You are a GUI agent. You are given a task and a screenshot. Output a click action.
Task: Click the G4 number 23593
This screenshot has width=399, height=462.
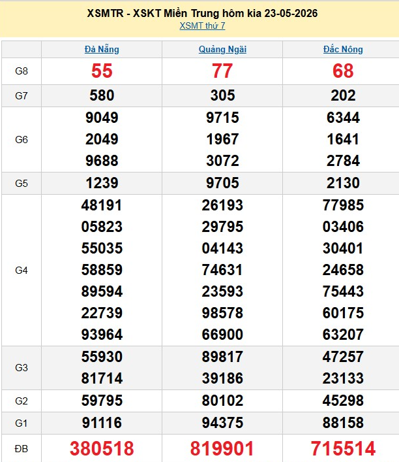(222, 291)
